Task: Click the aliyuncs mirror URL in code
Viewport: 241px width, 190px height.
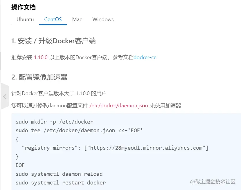Action: point(146,148)
